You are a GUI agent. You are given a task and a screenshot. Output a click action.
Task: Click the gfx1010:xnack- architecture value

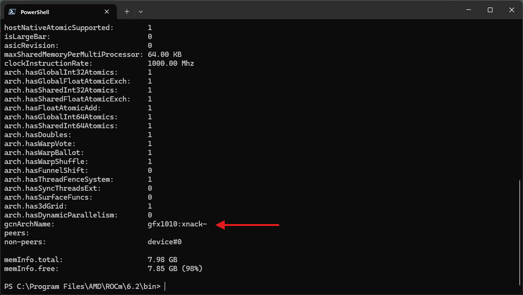coord(177,225)
